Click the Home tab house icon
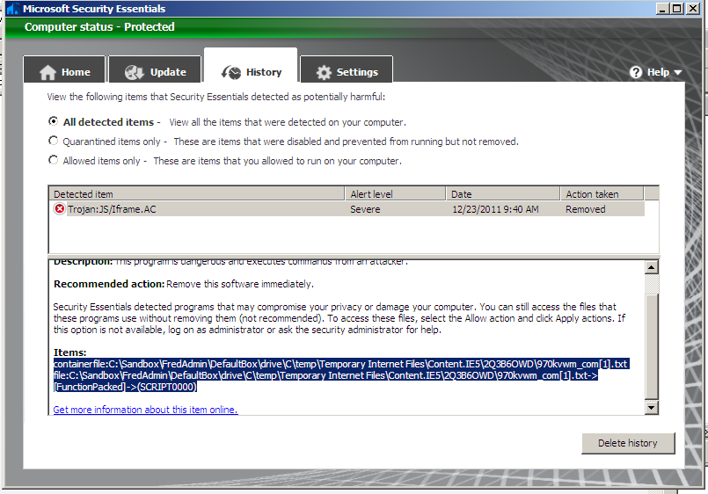 click(47, 72)
